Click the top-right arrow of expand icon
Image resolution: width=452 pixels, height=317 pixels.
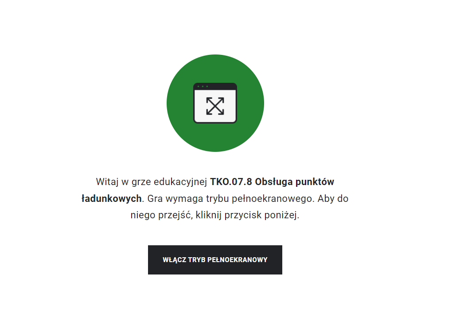coord(221,101)
